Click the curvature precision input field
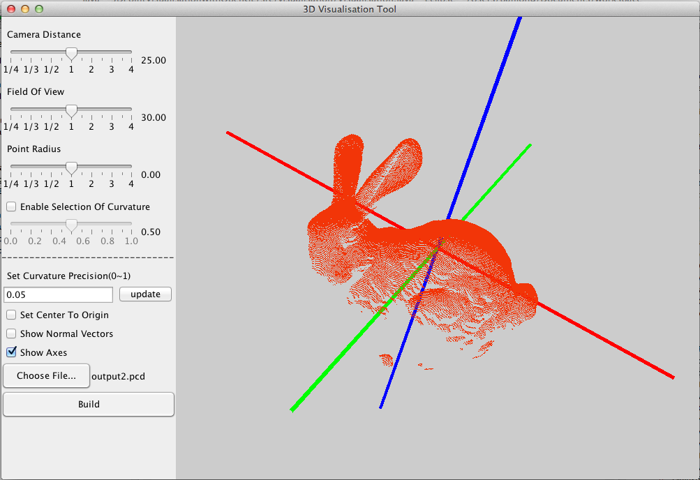 (59, 295)
